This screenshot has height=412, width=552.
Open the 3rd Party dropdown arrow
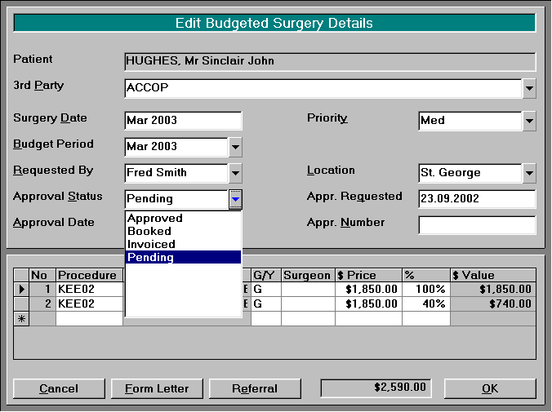(529, 88)
